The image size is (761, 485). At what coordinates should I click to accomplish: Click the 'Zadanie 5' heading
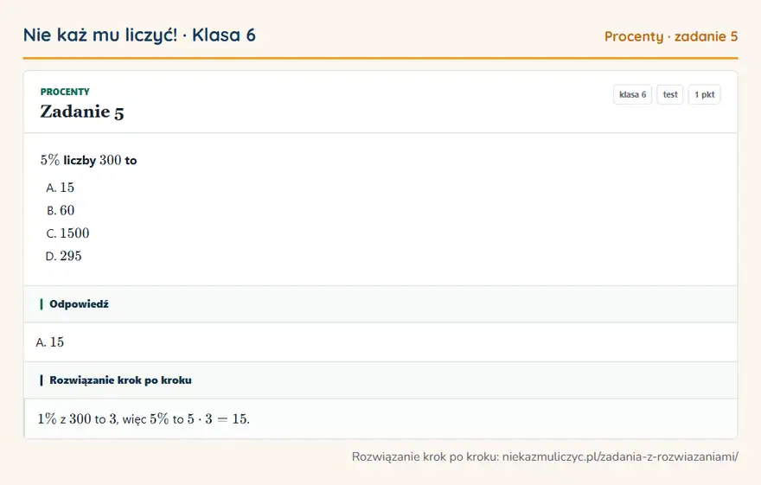point(82,112)
